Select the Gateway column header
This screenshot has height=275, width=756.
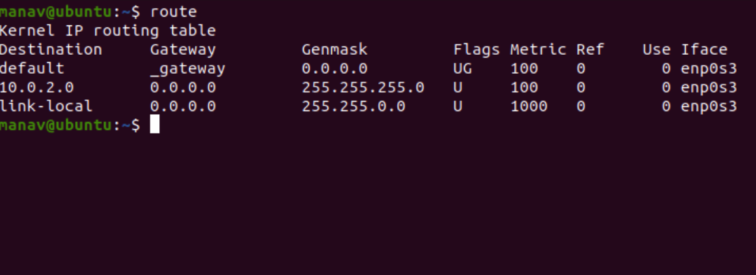[x=183, y=50]
